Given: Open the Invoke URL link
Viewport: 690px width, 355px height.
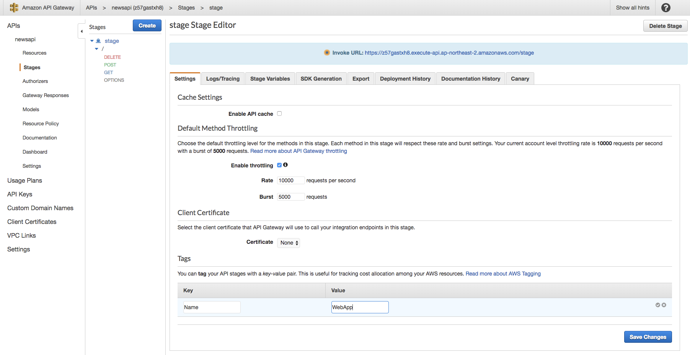Looking at the screenshot, I should click(449, 53).
